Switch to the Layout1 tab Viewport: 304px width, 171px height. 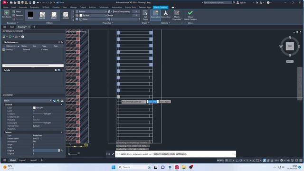point(23,161)
